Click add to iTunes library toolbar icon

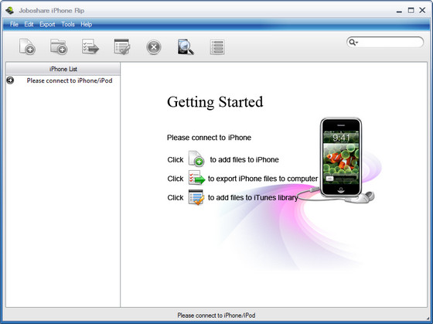tap(122, 46)
